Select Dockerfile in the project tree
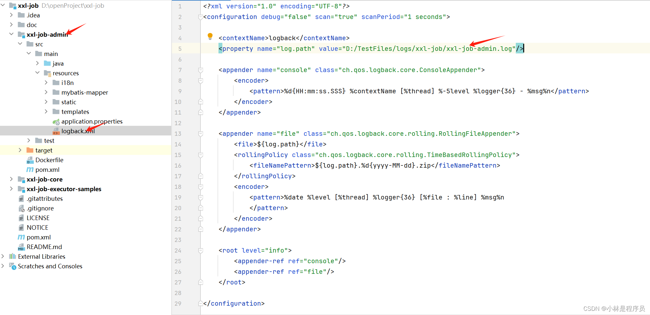 [x=49, y=160]
